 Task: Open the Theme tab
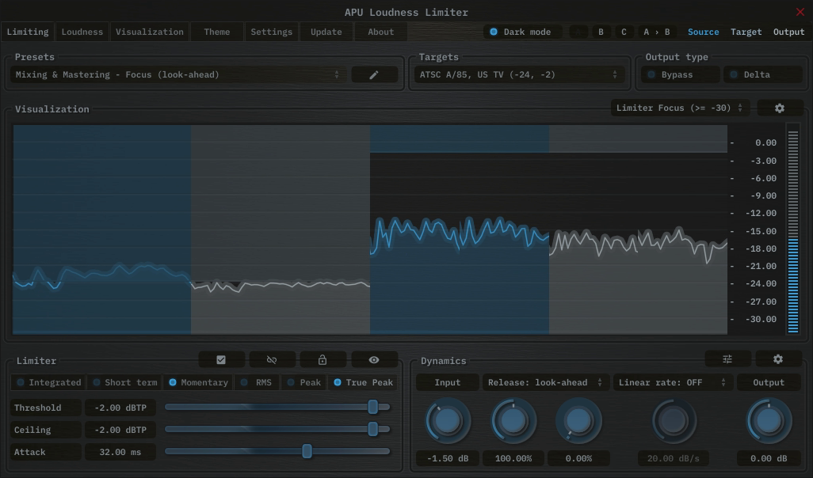click(216, 32)
